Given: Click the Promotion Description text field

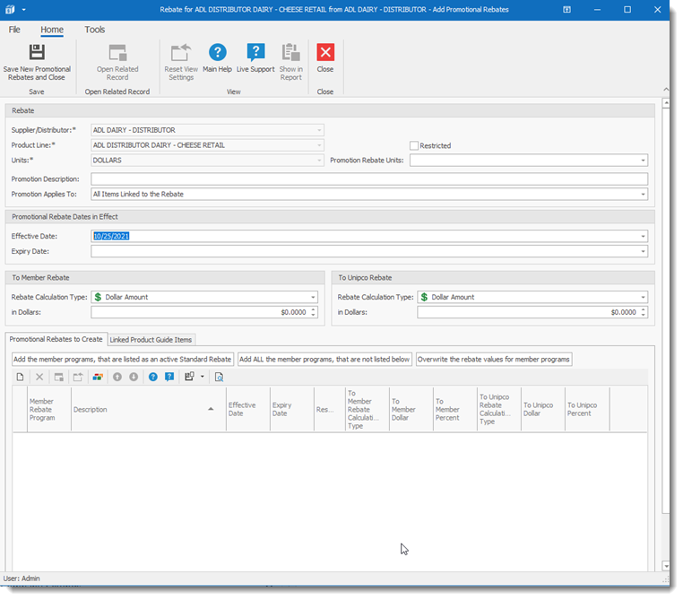Looking at the screenshot, I should point(368,178).
